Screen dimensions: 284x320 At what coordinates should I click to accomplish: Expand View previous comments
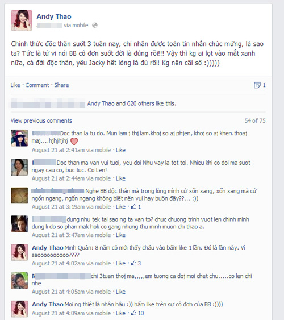click(x=41, y=120)
